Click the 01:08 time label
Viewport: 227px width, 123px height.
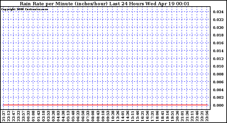pyautogui.click(x=33, y=116)
